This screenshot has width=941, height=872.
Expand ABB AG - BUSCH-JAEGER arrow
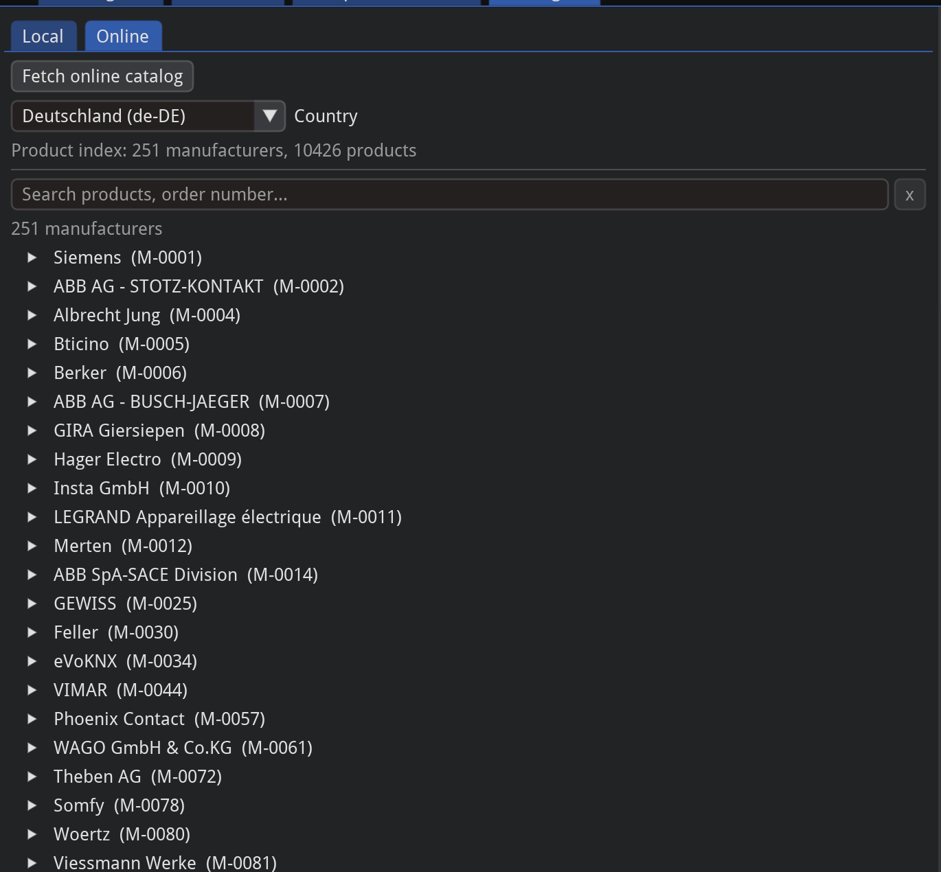coord(32,402)
